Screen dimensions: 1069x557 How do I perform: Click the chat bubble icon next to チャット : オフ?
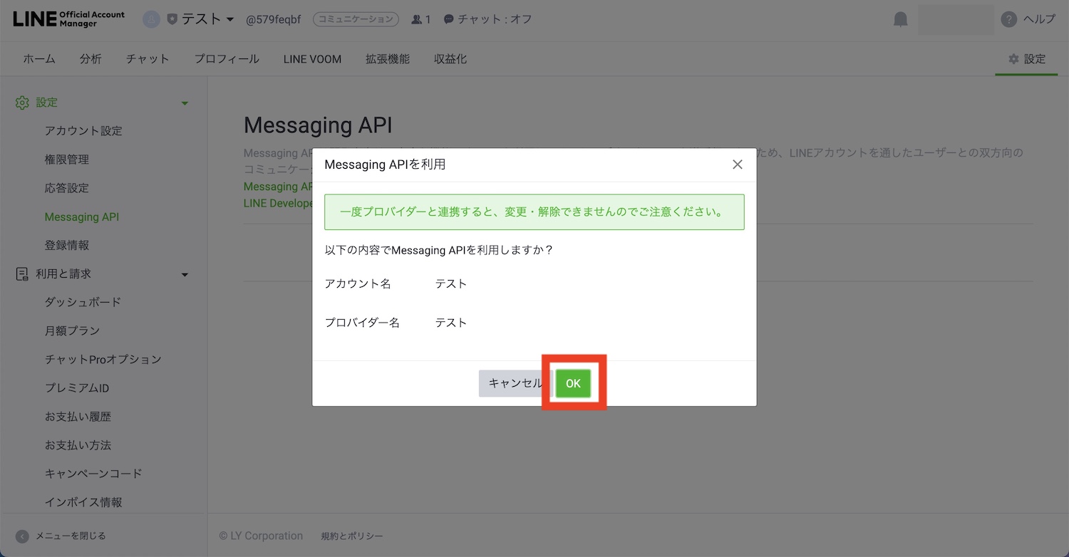click(448, 19)
